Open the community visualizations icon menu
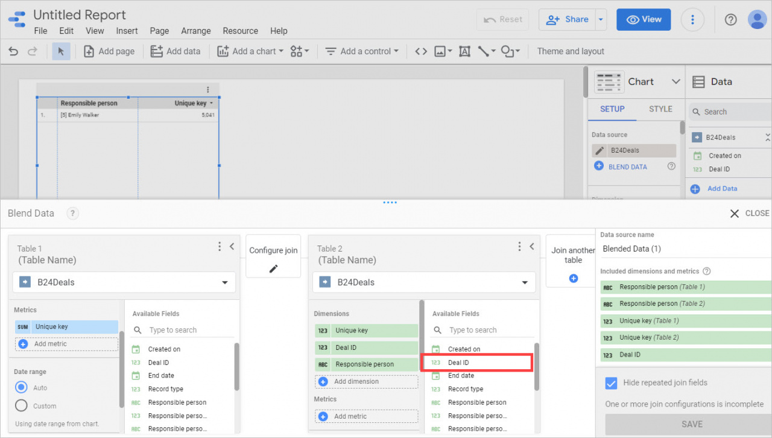Viewport: 772px width, 438px height. [x=299, y=51]
